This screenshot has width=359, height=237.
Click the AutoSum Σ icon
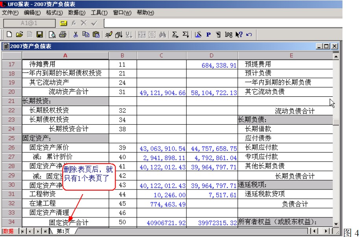(x=175, y=34)
